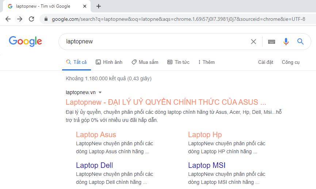The height and width of the screenshot is (189, 316).
Task: Click the Google logo
Action: [x=26, y=41]
